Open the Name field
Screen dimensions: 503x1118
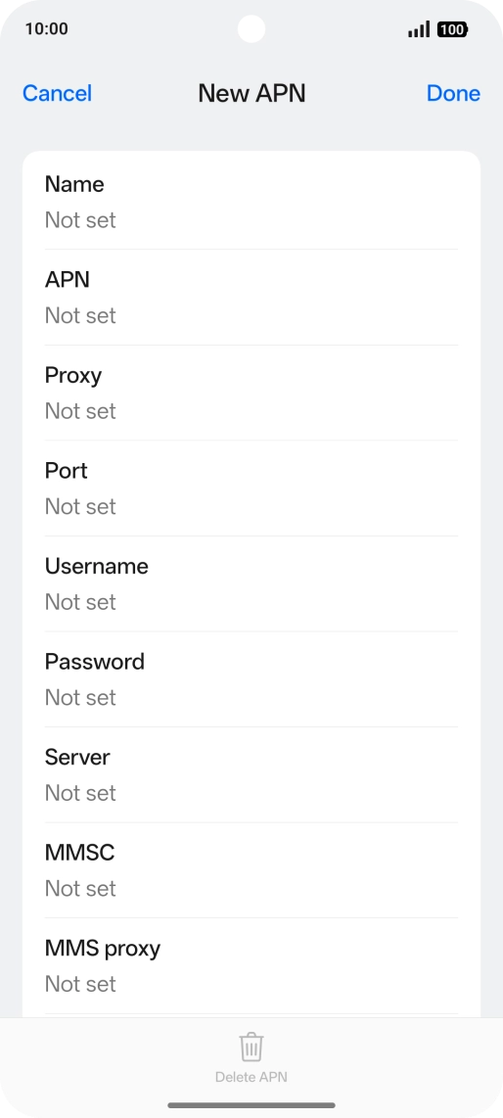[x=251, y=202]
